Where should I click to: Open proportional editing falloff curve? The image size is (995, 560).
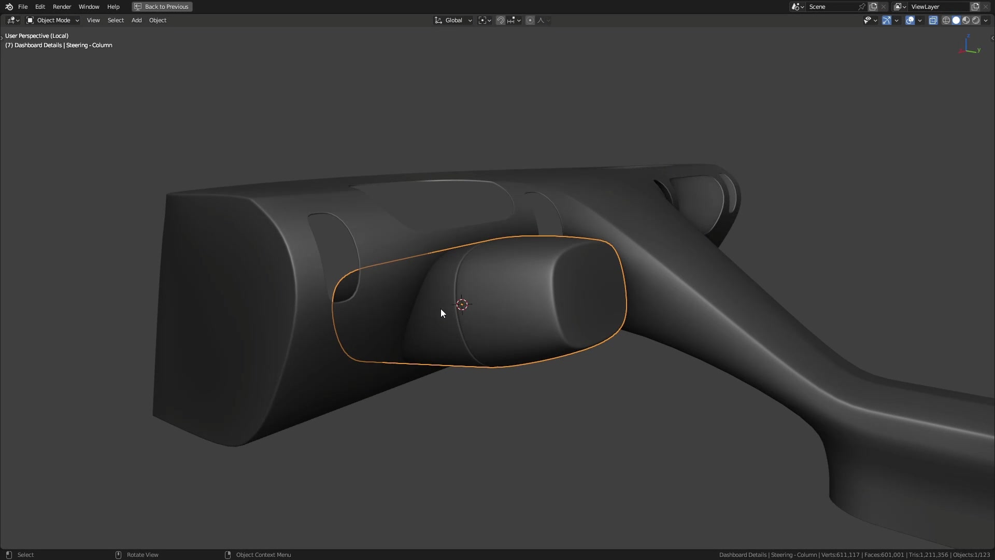544,20
